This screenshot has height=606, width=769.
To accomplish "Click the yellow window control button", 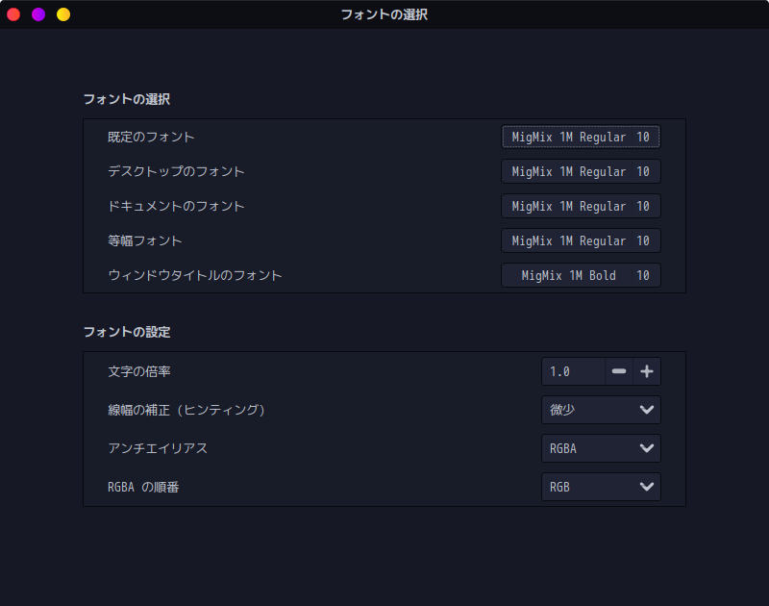I will point(63,14).
